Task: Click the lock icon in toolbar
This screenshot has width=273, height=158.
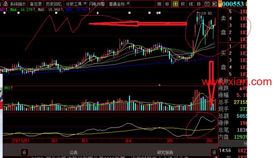Action: click(x=5, y=4)
